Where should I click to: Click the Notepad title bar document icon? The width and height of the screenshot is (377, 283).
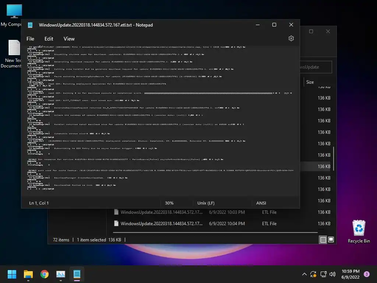tap(30, 25)
